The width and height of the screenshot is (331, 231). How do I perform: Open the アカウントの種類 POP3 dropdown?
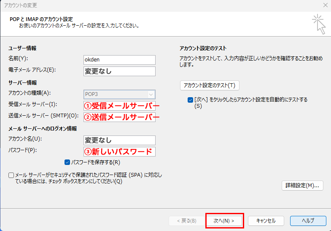[x=119, y=94]
